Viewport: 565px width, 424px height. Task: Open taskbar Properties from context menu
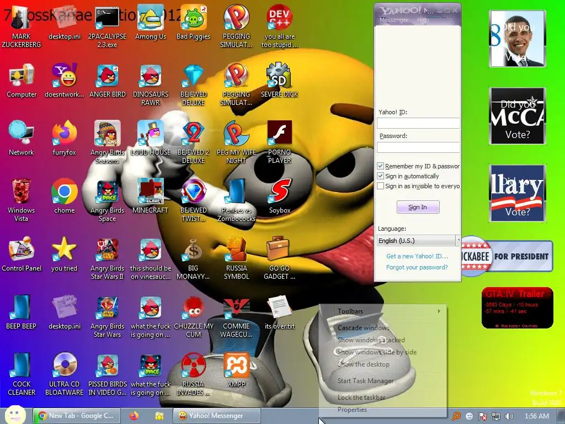[x=352, y=410]
